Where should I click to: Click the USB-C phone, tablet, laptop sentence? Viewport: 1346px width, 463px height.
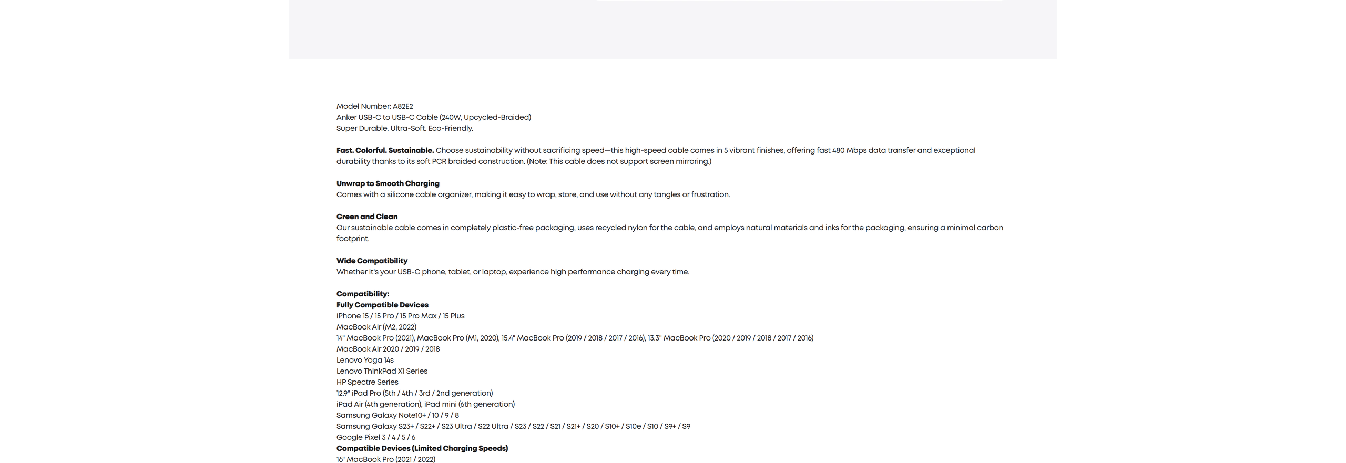(x=513, y=272)
